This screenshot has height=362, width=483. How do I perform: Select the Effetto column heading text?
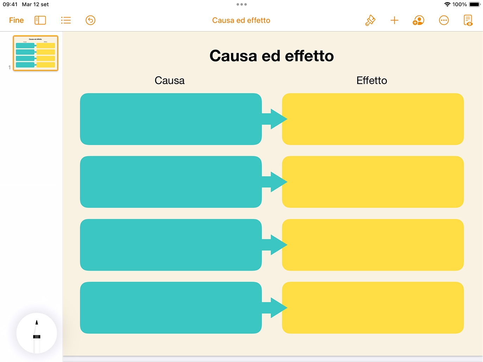[372, 81]
